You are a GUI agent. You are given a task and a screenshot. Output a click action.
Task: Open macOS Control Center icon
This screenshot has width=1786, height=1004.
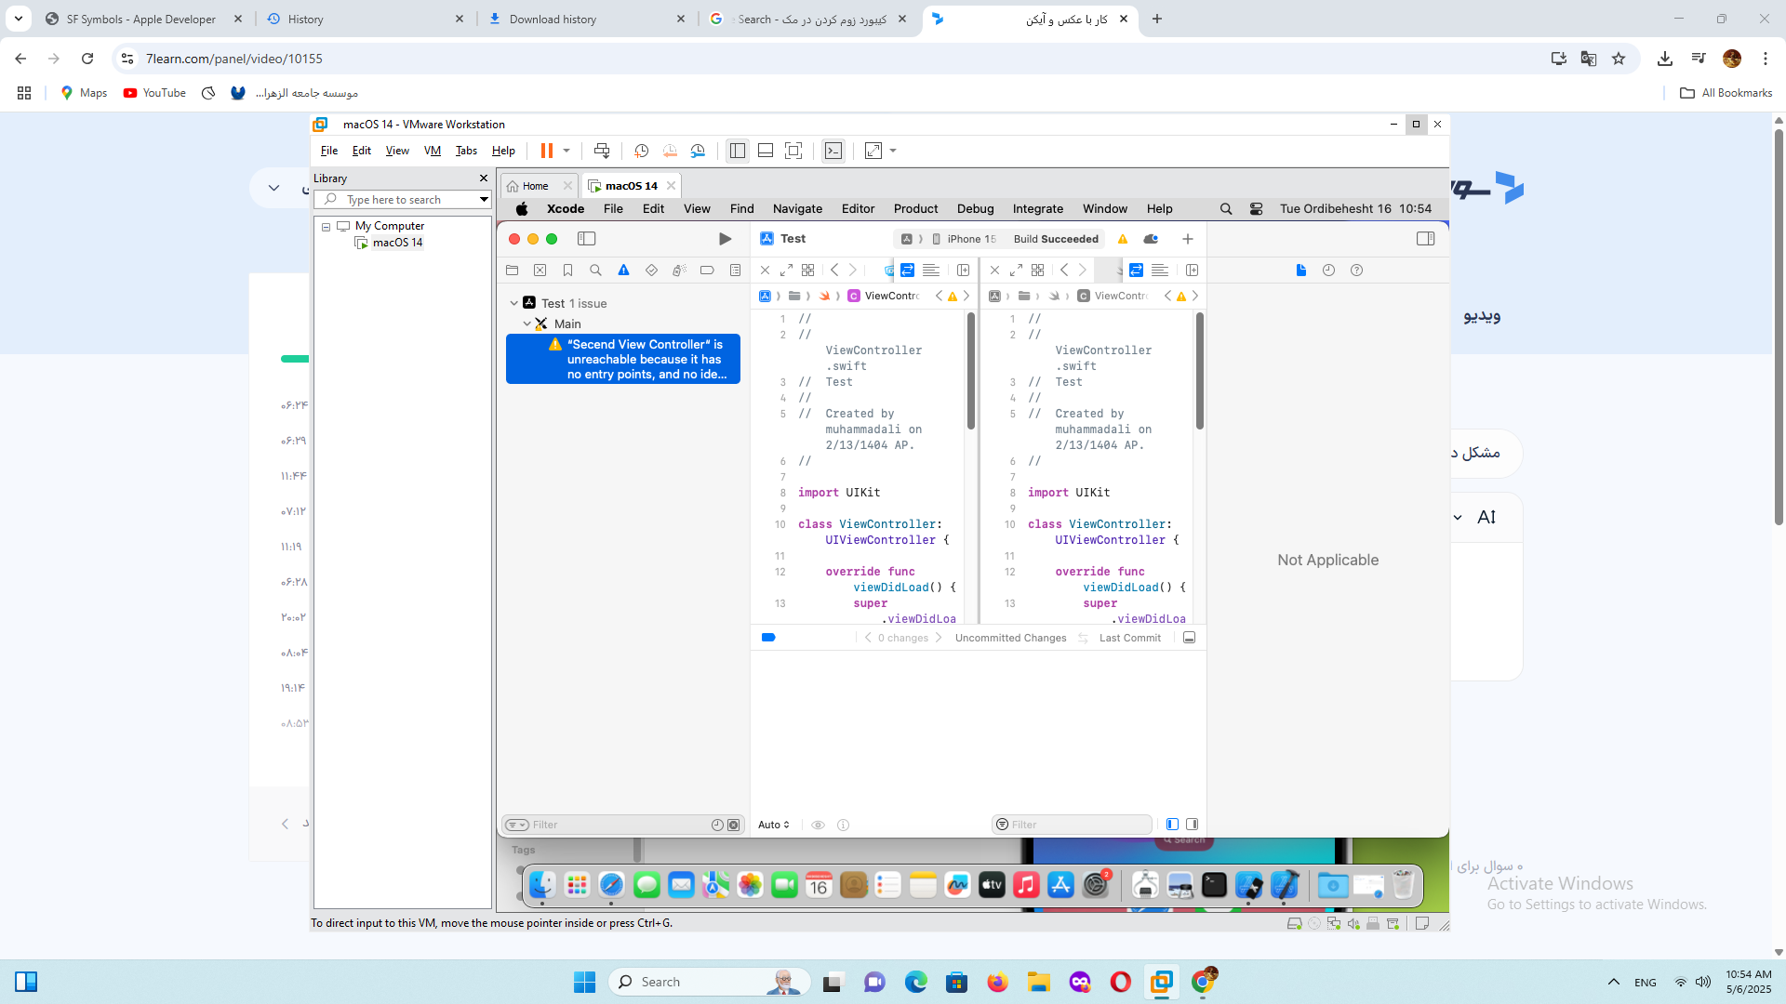1256,209
